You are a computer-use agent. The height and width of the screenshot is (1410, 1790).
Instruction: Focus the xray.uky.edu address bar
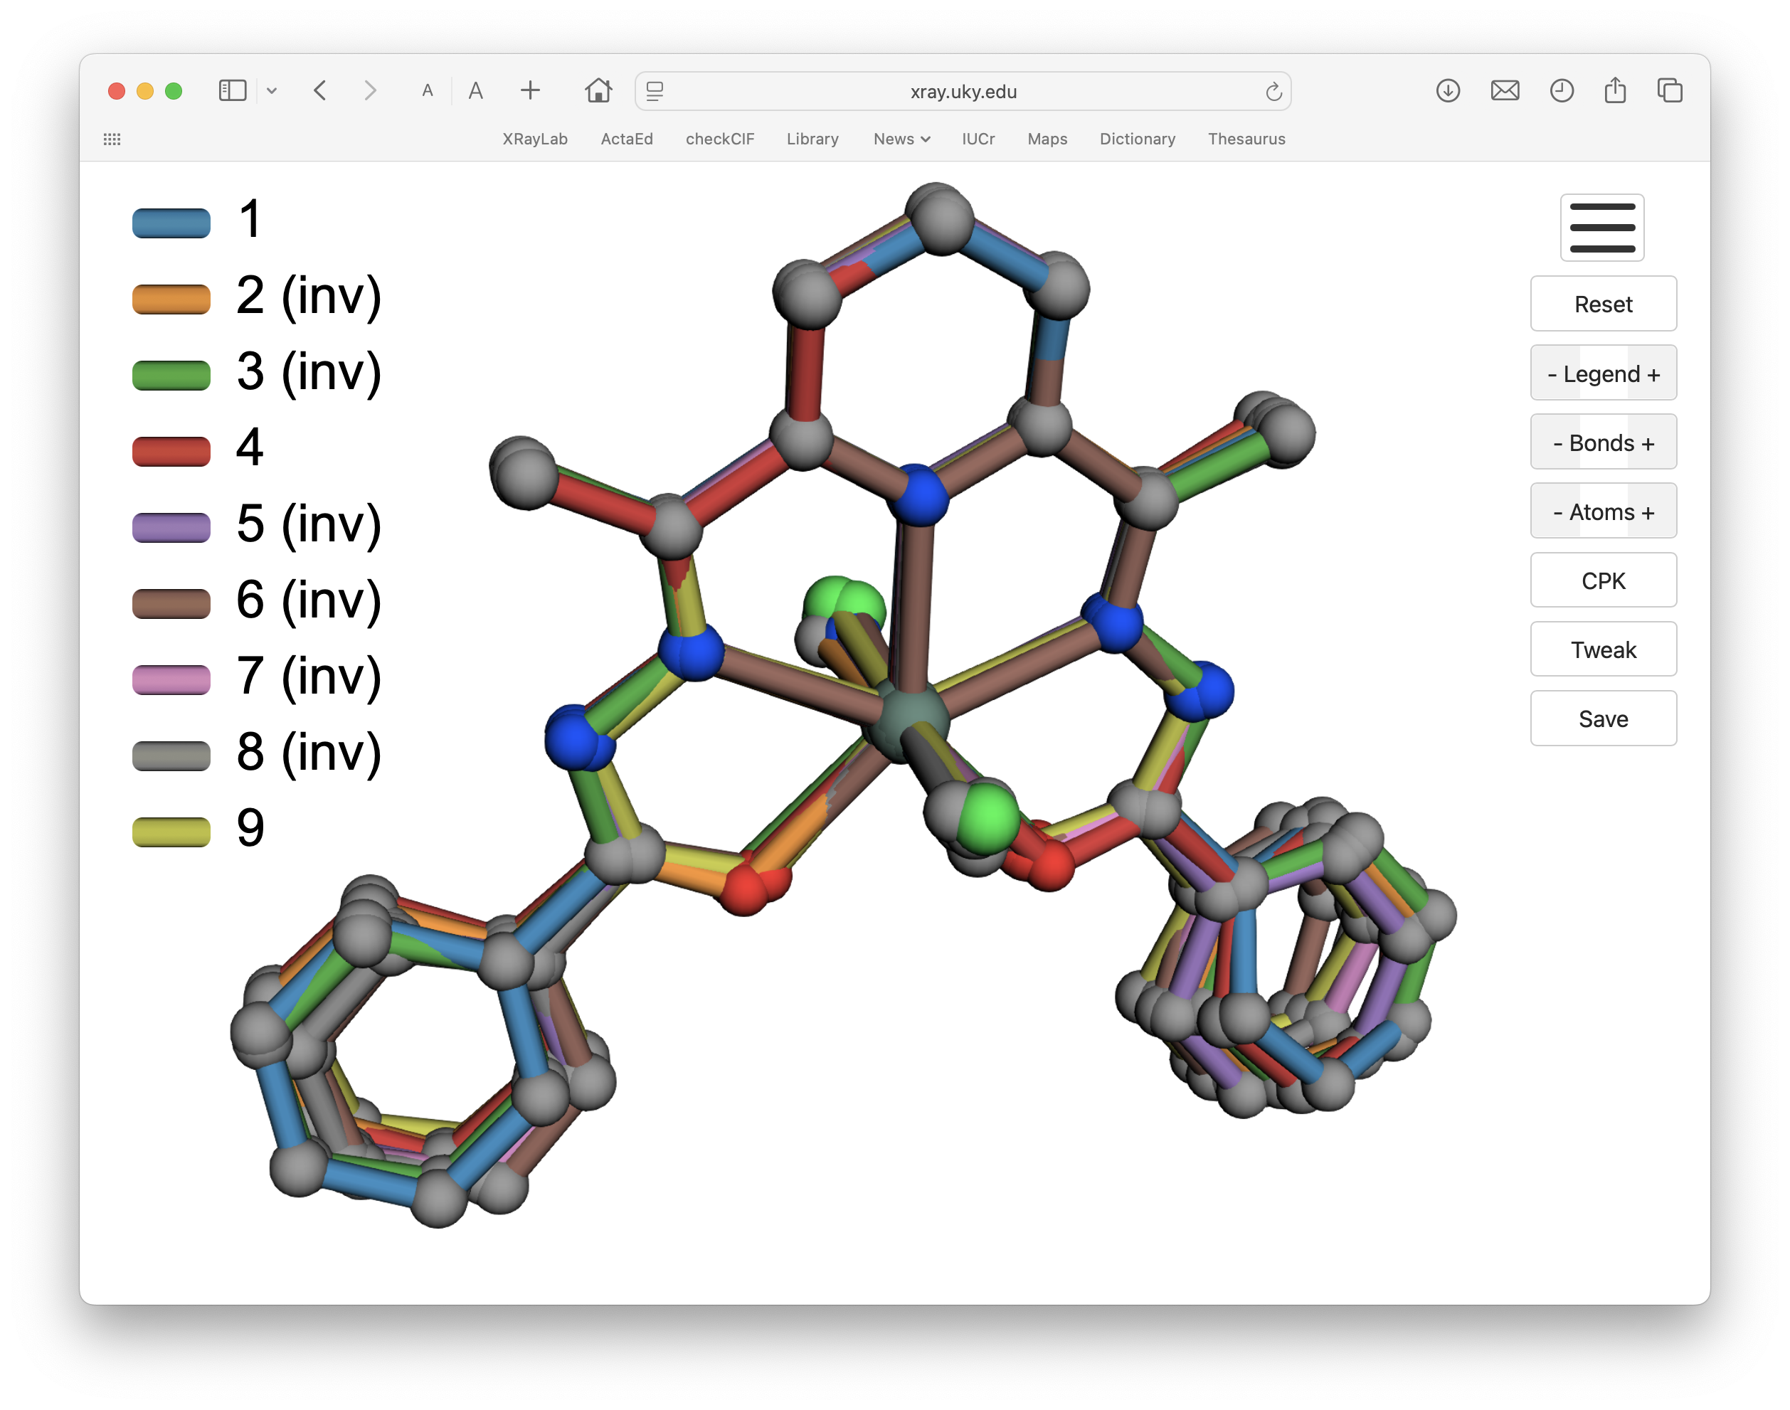[963, 91]
